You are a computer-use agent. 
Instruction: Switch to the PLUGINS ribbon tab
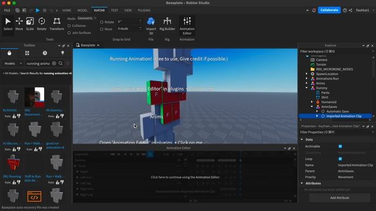click(x=144, y=11)
